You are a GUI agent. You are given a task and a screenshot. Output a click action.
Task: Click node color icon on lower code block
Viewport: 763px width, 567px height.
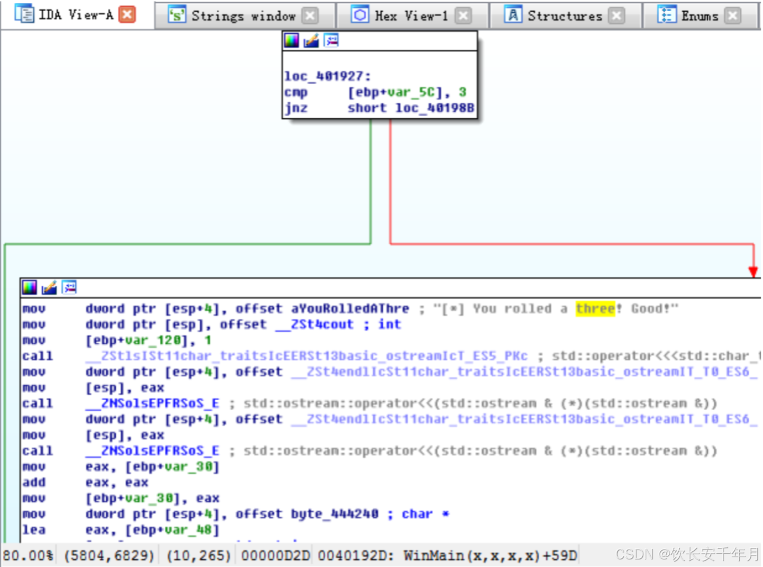[30, 287]
